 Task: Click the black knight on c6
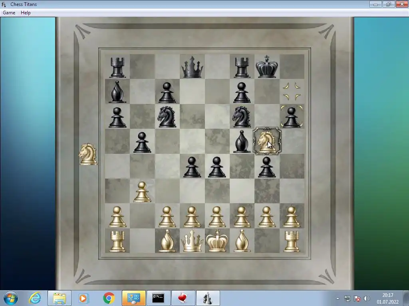click(x=167, y=117)
